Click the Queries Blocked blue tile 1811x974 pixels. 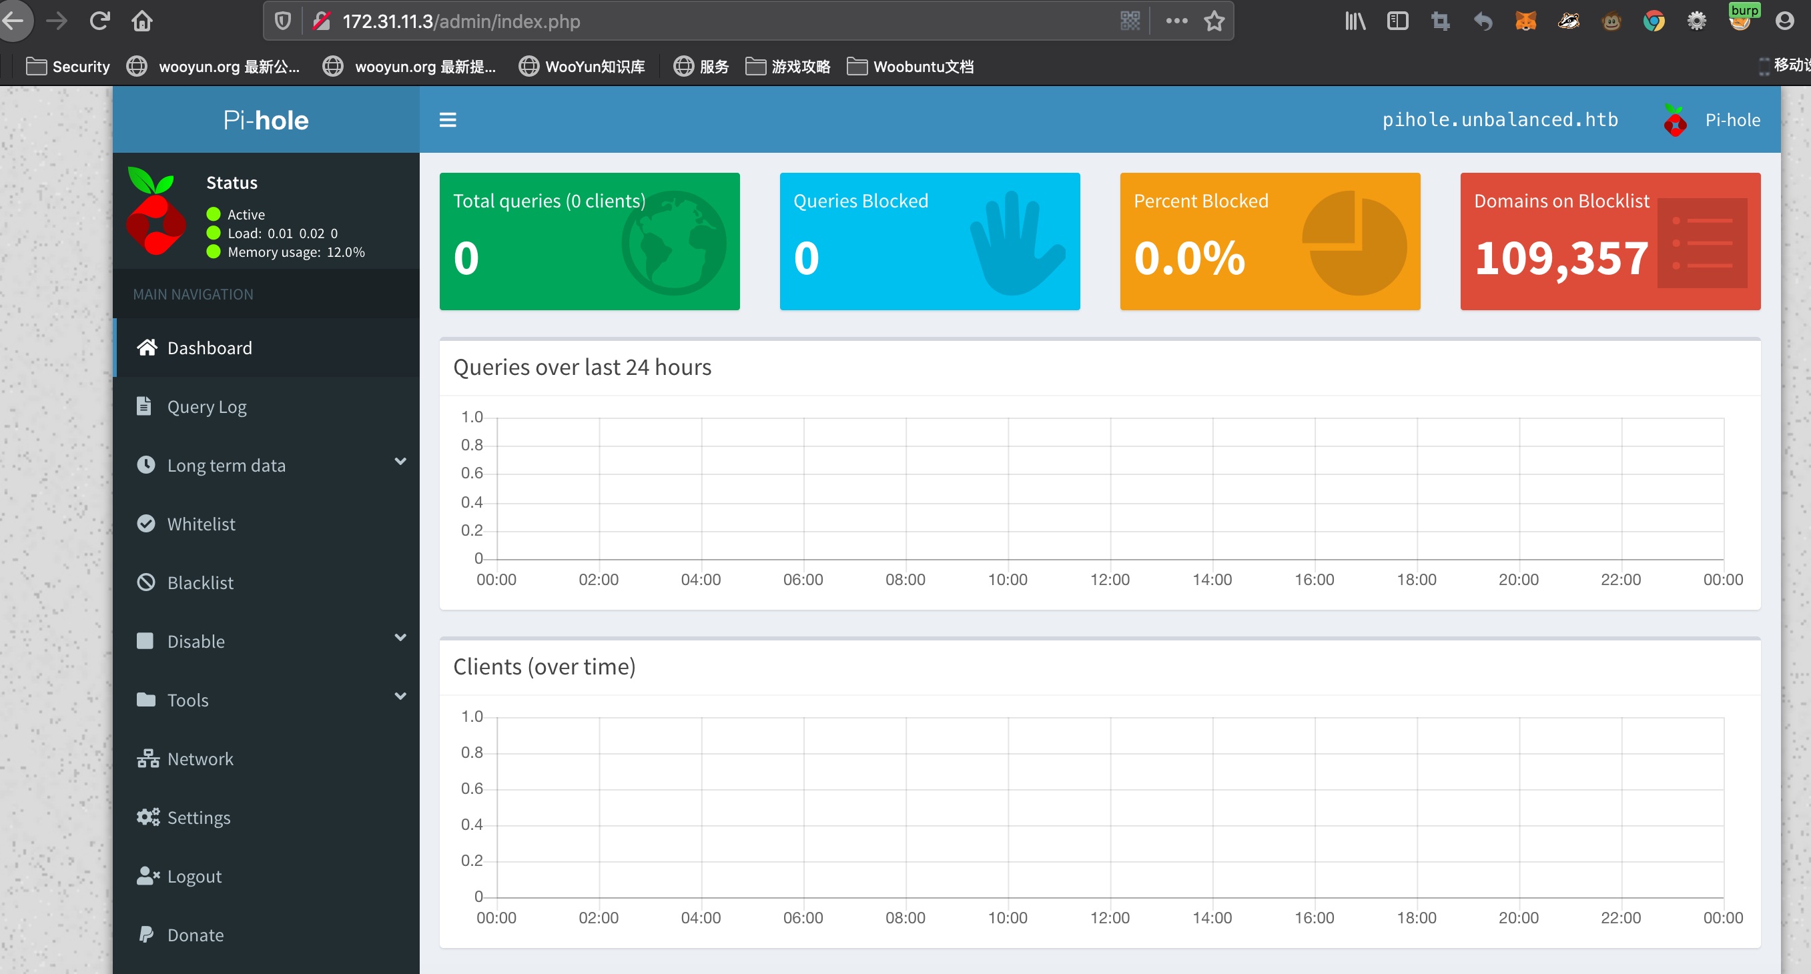(x=929, y=241)
